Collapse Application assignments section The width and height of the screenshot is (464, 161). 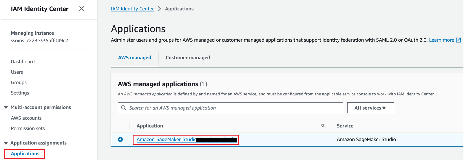point(6,143)
